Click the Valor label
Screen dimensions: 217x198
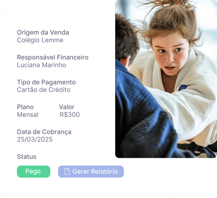click(x=67, y=107)
